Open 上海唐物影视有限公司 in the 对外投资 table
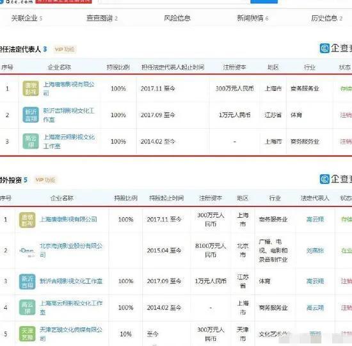 (x=68, y=219)
